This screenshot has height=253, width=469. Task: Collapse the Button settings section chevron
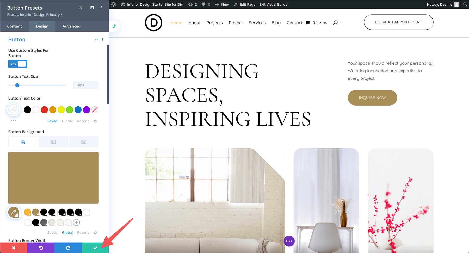96,40
